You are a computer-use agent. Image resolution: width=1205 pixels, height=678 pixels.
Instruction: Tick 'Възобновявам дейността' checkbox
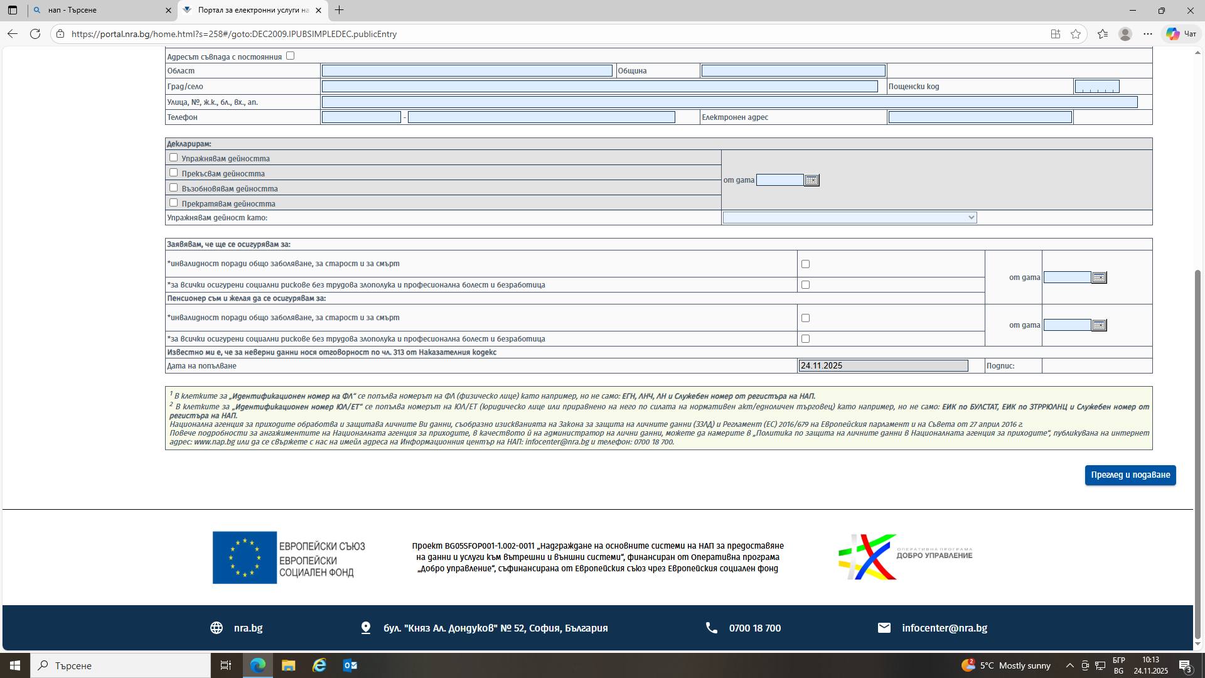point(173,188)
